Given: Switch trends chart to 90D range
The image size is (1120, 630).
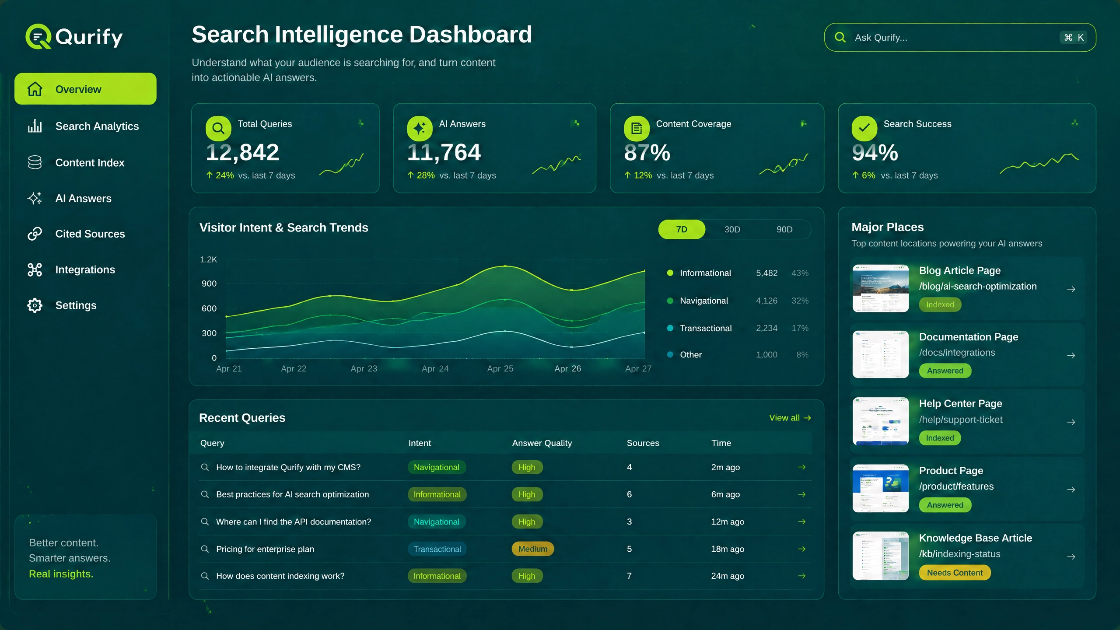Looking at the screenshot, I should point(784,229).
